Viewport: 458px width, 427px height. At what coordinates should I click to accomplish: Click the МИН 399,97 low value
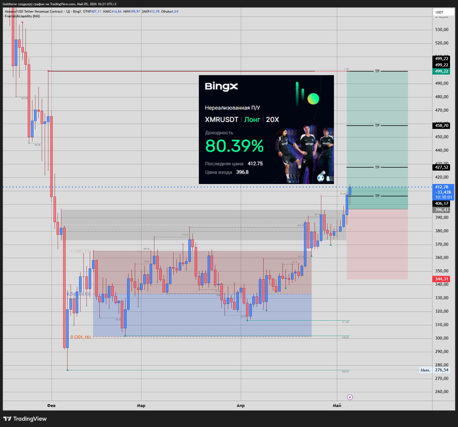[132, 12]
